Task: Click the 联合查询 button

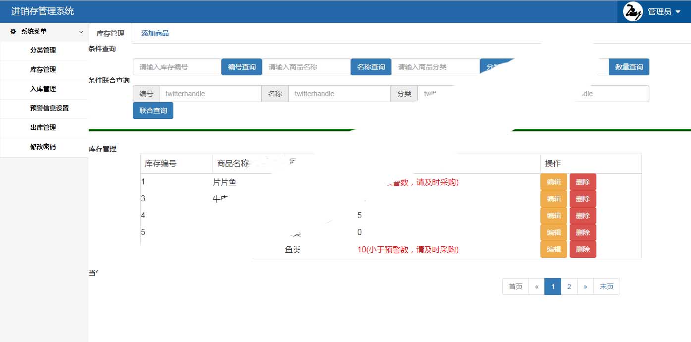Action: pos(153,111)
